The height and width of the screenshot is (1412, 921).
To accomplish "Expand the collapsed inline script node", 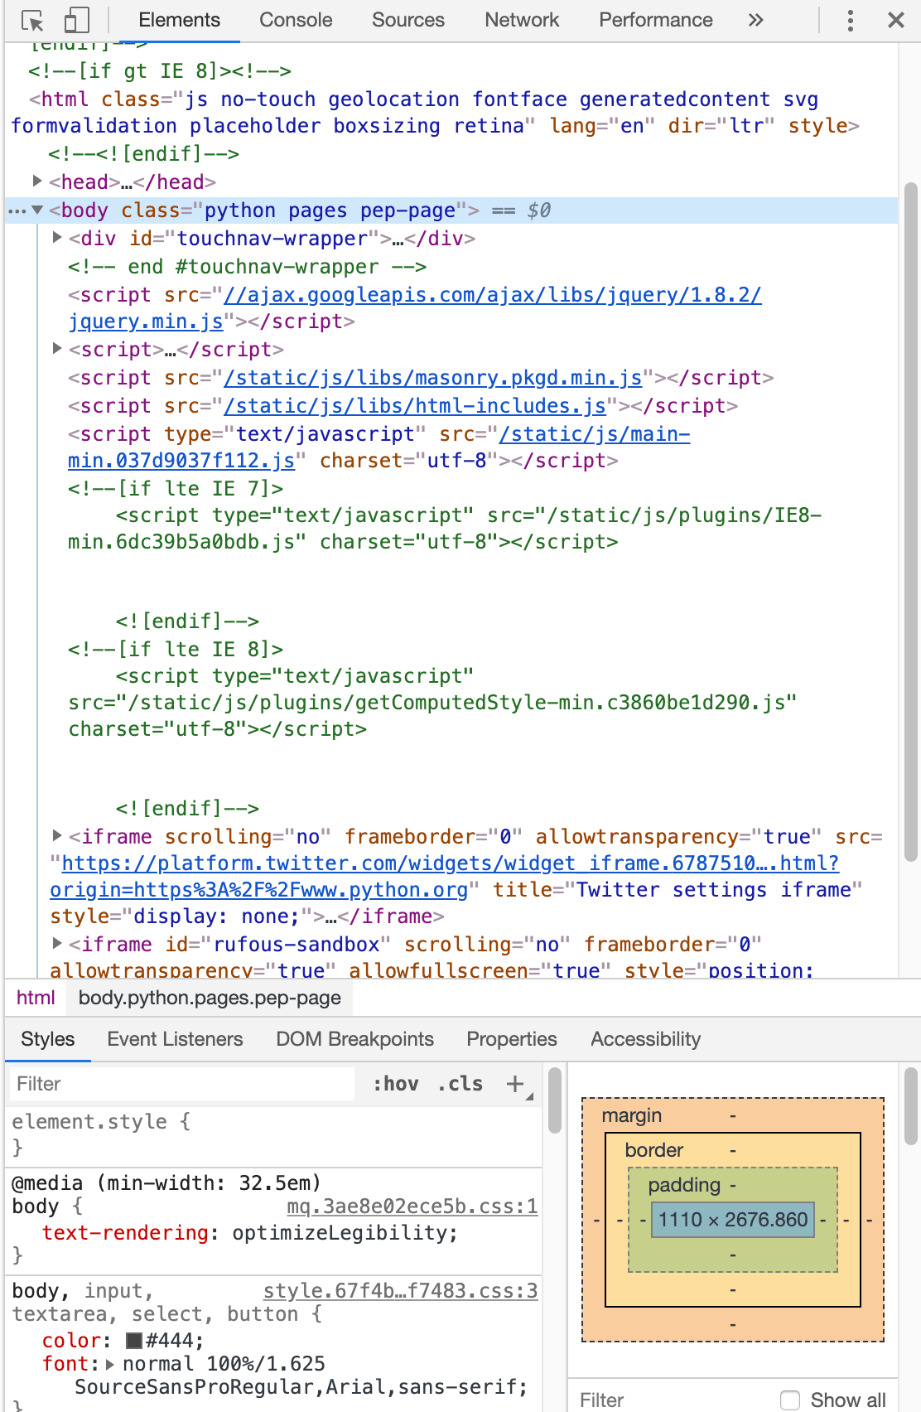I will click(x=57, y=349).
